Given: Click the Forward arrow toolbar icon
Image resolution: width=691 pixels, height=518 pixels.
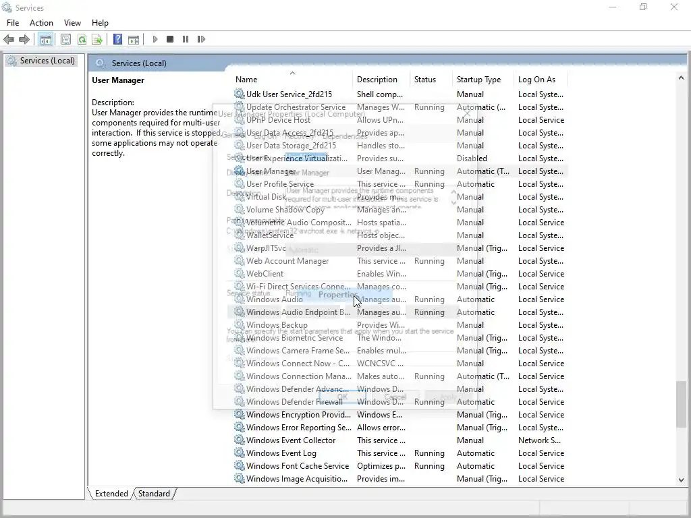Looking at the screenshot, I should (24, 40).
